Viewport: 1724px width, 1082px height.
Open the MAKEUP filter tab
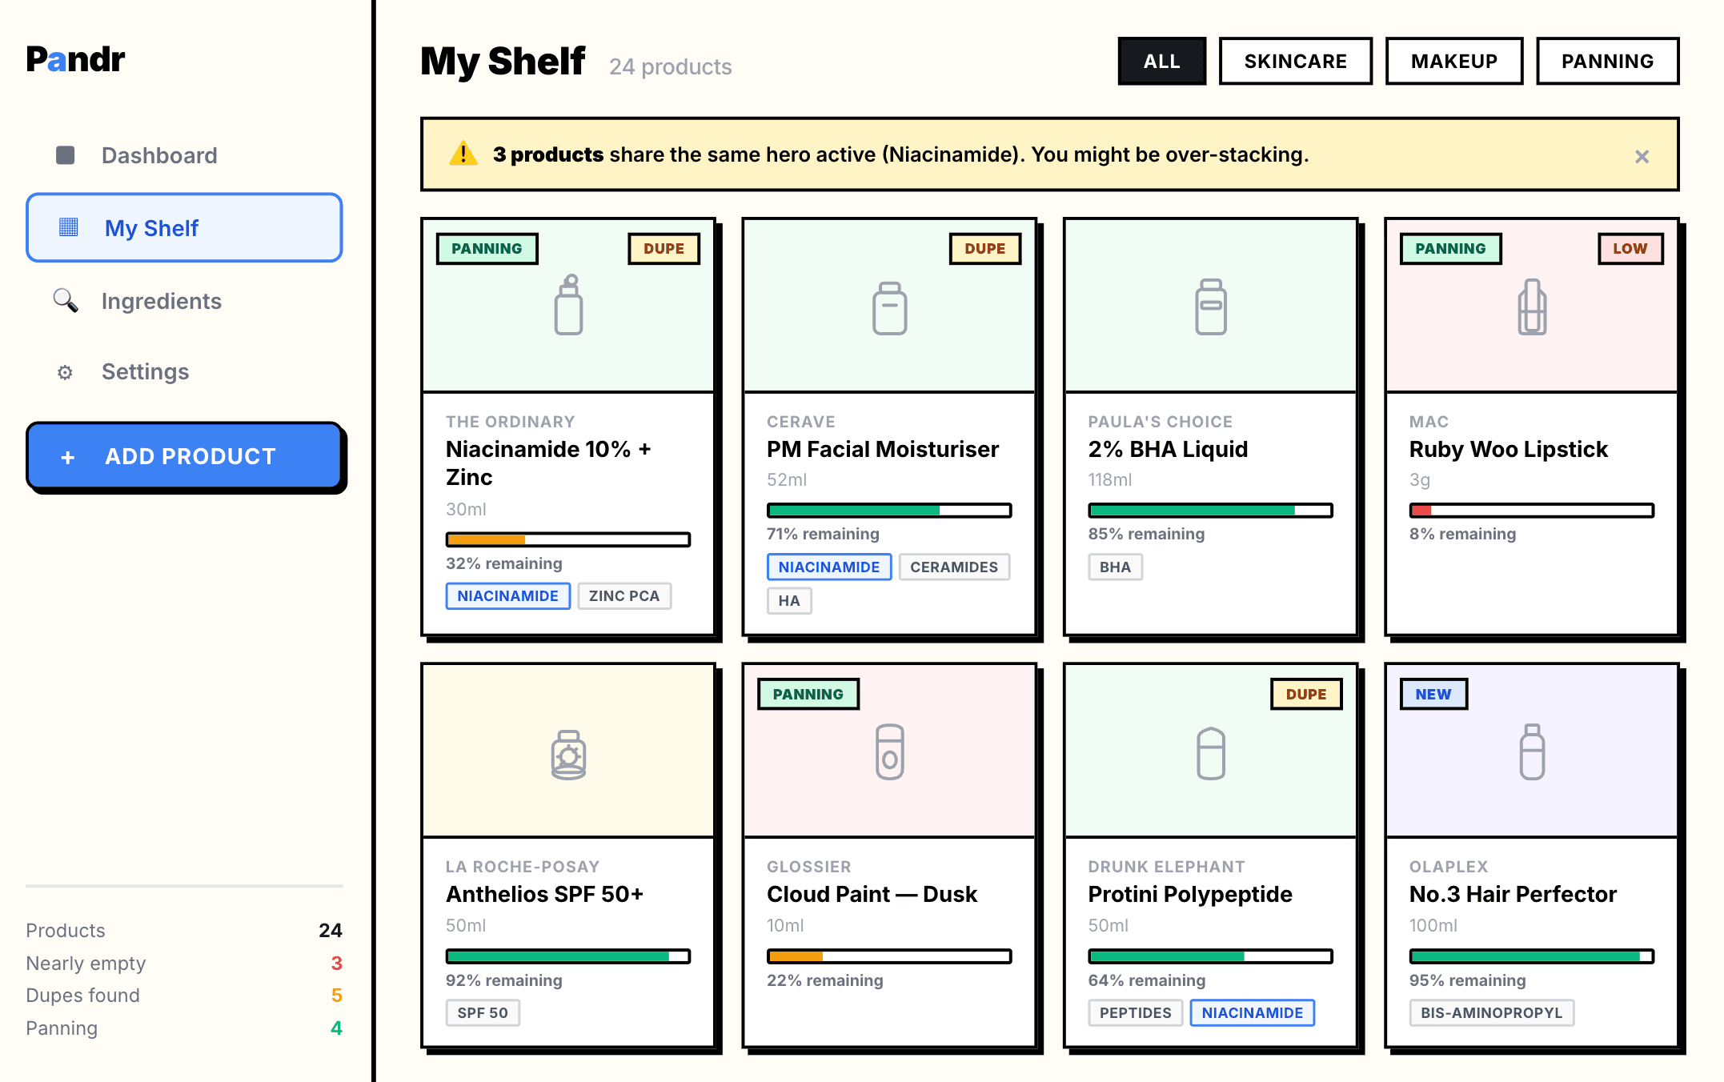(1453, 60)
